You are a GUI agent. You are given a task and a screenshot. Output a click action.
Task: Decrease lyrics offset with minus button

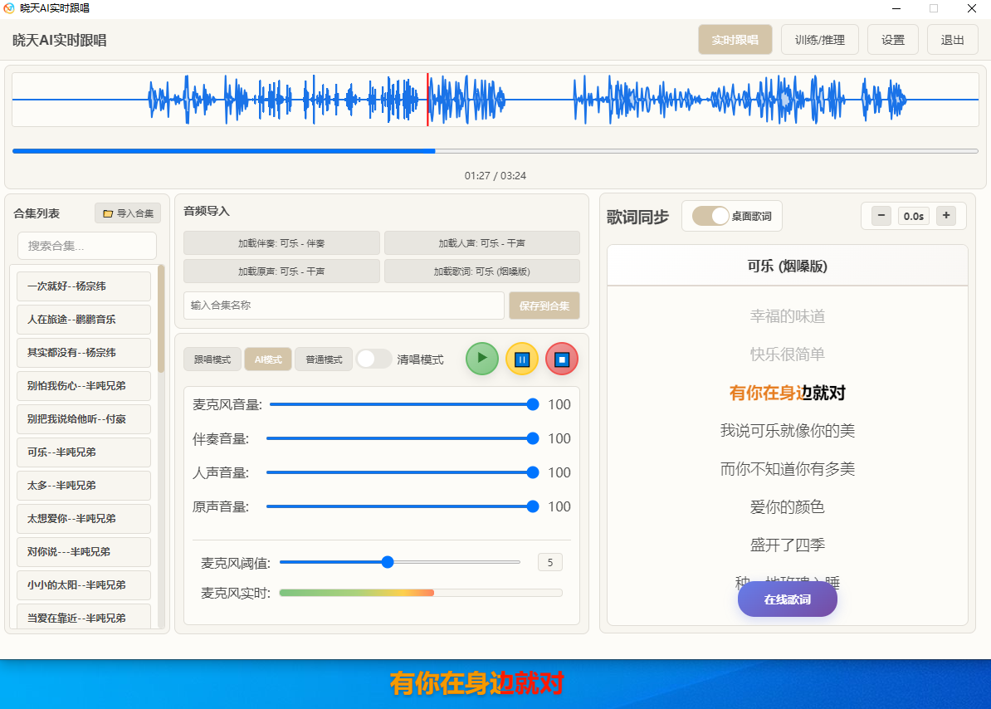coord(881,216)
